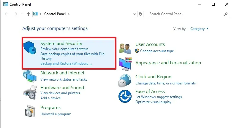Click the Ease of Access circular icon
This screenshot has height=128, width=234.
[125, 96]
